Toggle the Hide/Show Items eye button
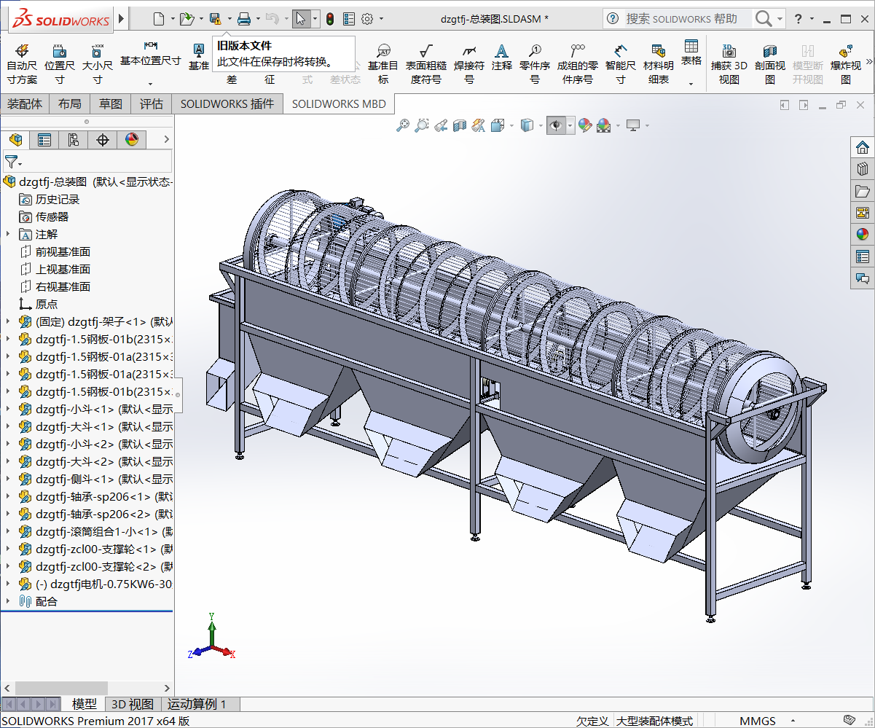This screenshot has height=728, width=875. coord(556,126)
